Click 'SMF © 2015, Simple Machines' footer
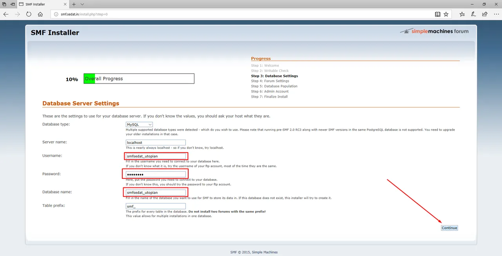The height and width of the screenshot is (256, 502). tap(254, 252)
